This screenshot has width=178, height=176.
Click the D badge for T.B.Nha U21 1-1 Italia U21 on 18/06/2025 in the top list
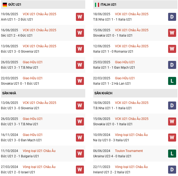(x=172, y=17)
